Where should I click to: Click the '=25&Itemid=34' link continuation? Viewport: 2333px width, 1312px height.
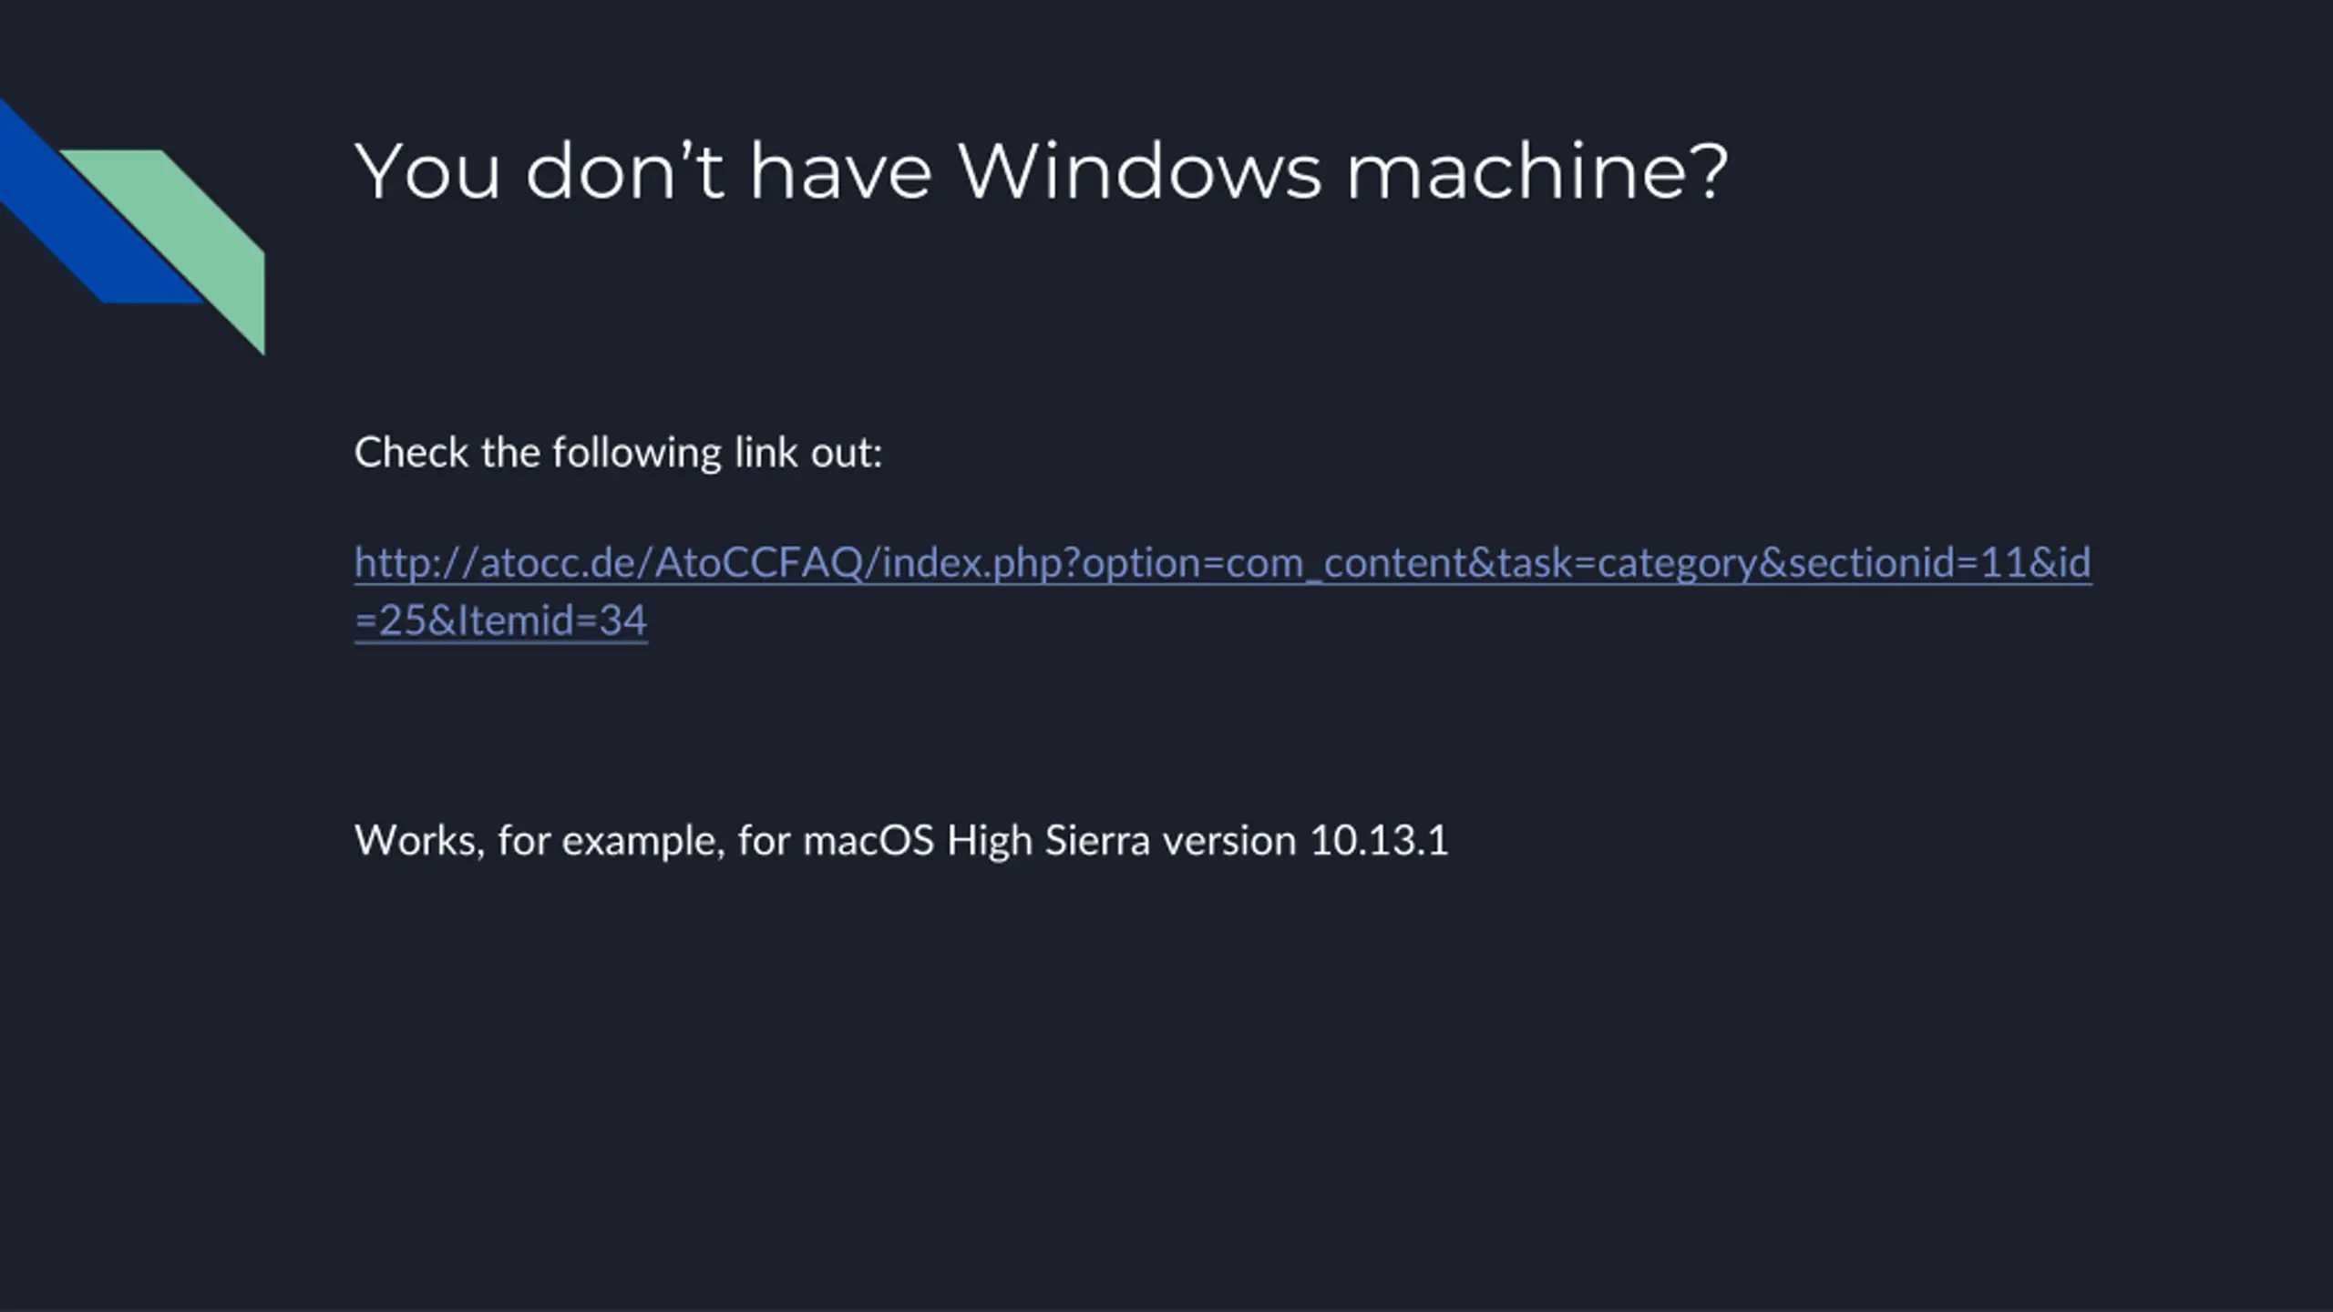pyautogui.click(x=500, y=620)
